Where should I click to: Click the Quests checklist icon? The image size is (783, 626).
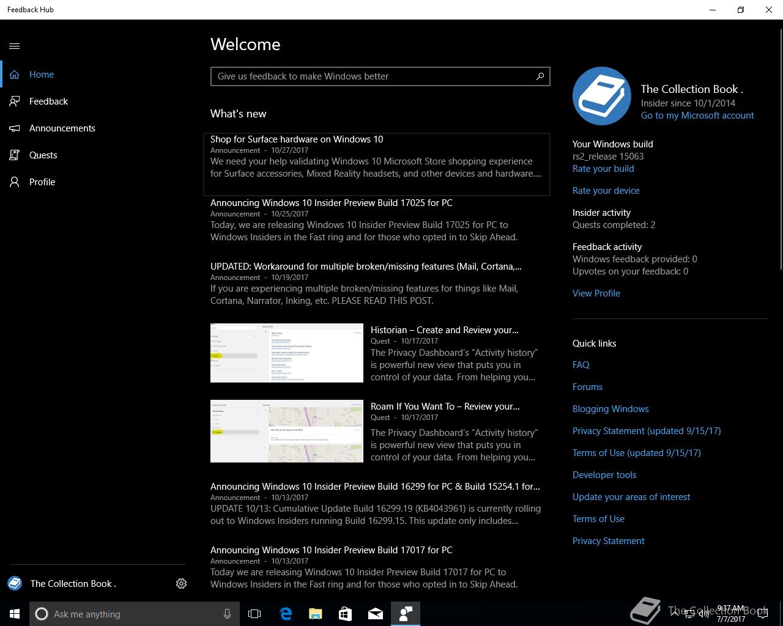coord(15,155)
